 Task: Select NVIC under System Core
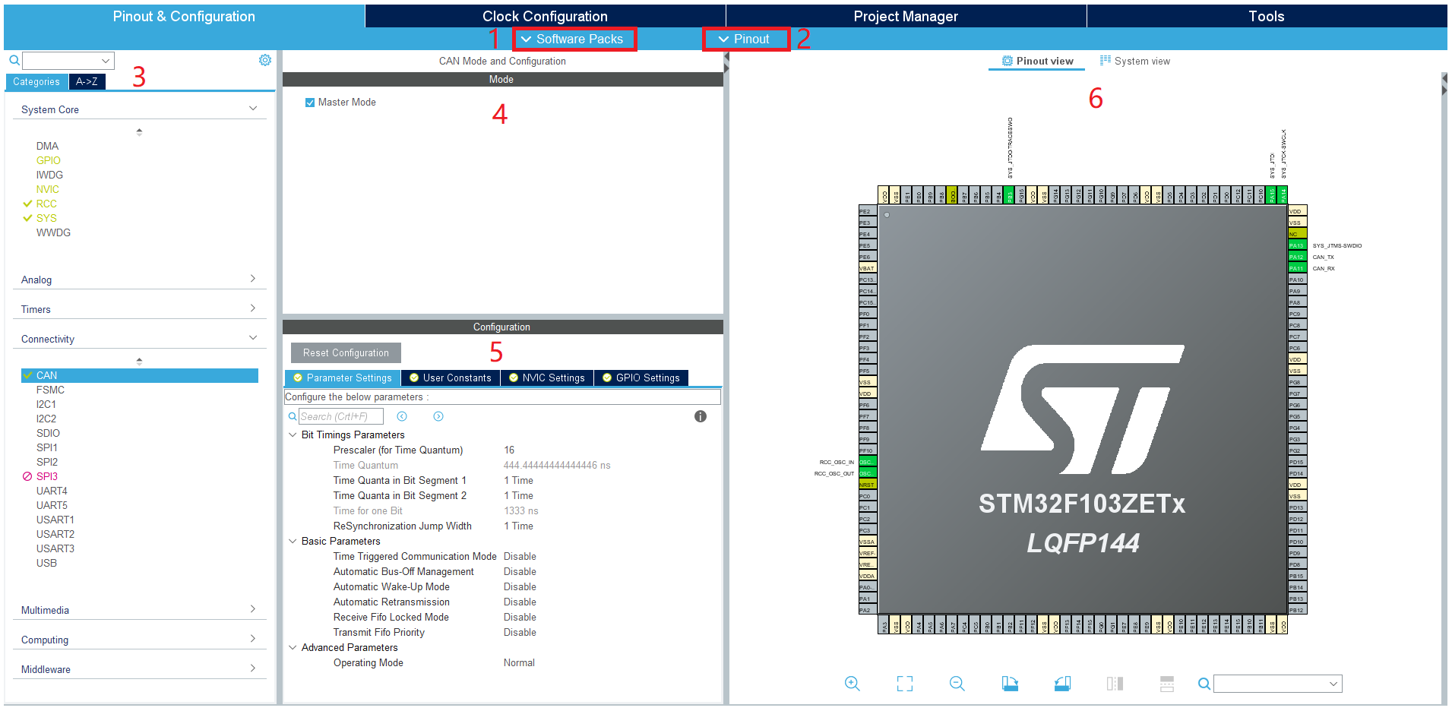[48, 189]
